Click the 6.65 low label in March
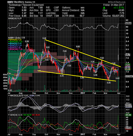Image resolution: width=133 pixels, height=136 pixels. pos(109,83)
